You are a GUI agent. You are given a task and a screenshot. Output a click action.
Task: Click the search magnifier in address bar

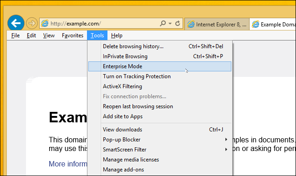click(x=163, y=23)
